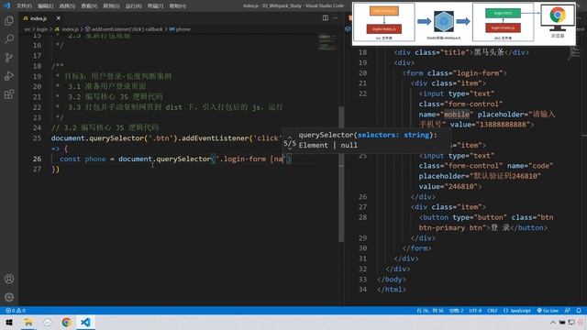Open the editor more actions ellipsis
Viewport: 587px width, 330px height.
[335, 18]
